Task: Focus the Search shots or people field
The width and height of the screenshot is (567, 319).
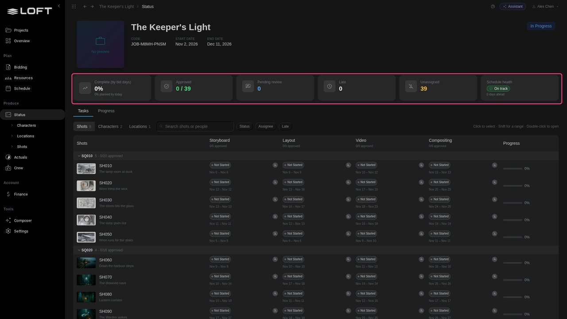Action: coord(195,126)
